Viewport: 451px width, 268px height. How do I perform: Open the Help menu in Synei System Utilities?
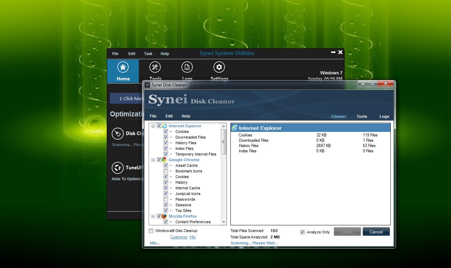point(165,54)
